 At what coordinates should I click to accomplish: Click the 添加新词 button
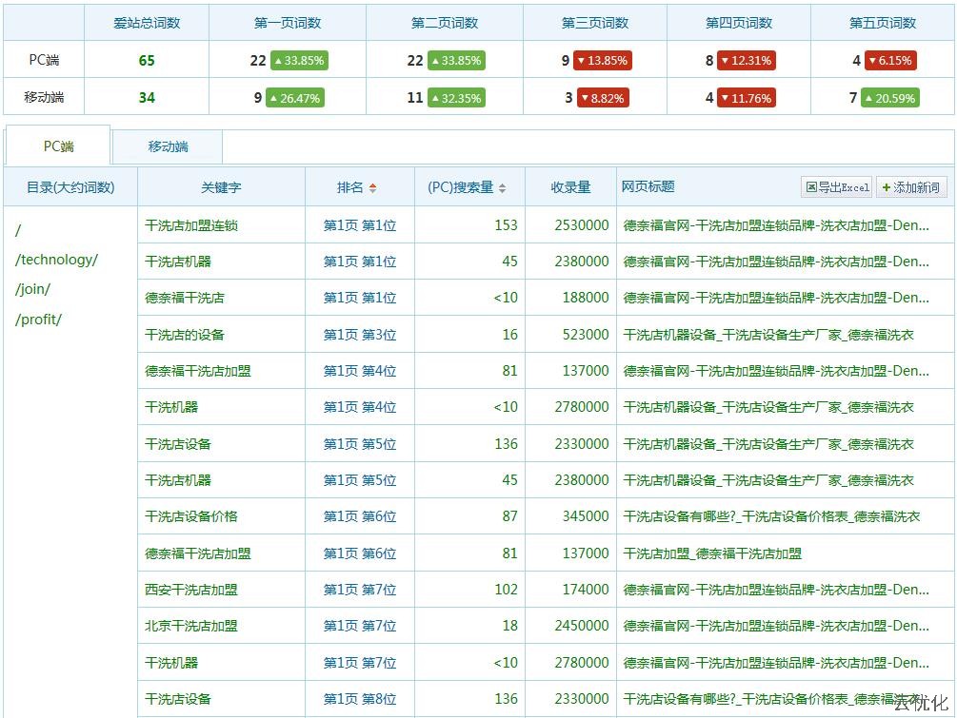(x=912, y=187)
